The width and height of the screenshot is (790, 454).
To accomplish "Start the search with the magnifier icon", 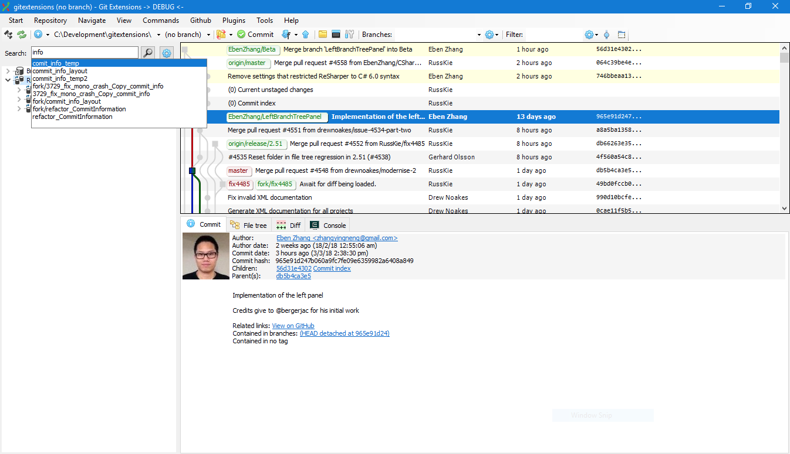I will pyautogui.click(x=147, y=53).
